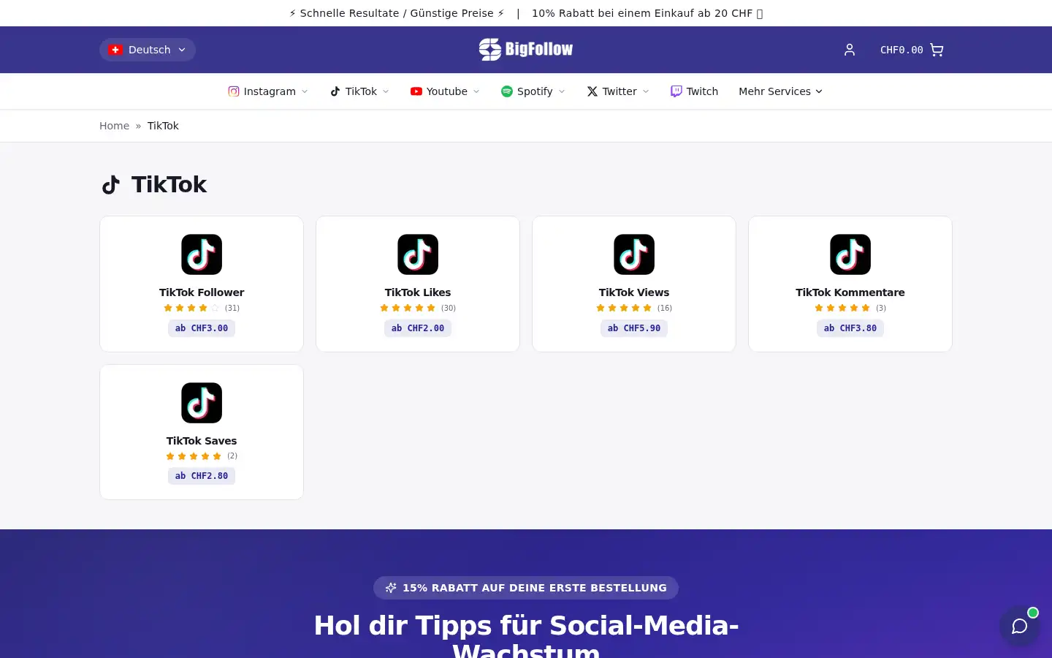
Task: Click the X Twitter icon in navigation
Action: [592, 91]
